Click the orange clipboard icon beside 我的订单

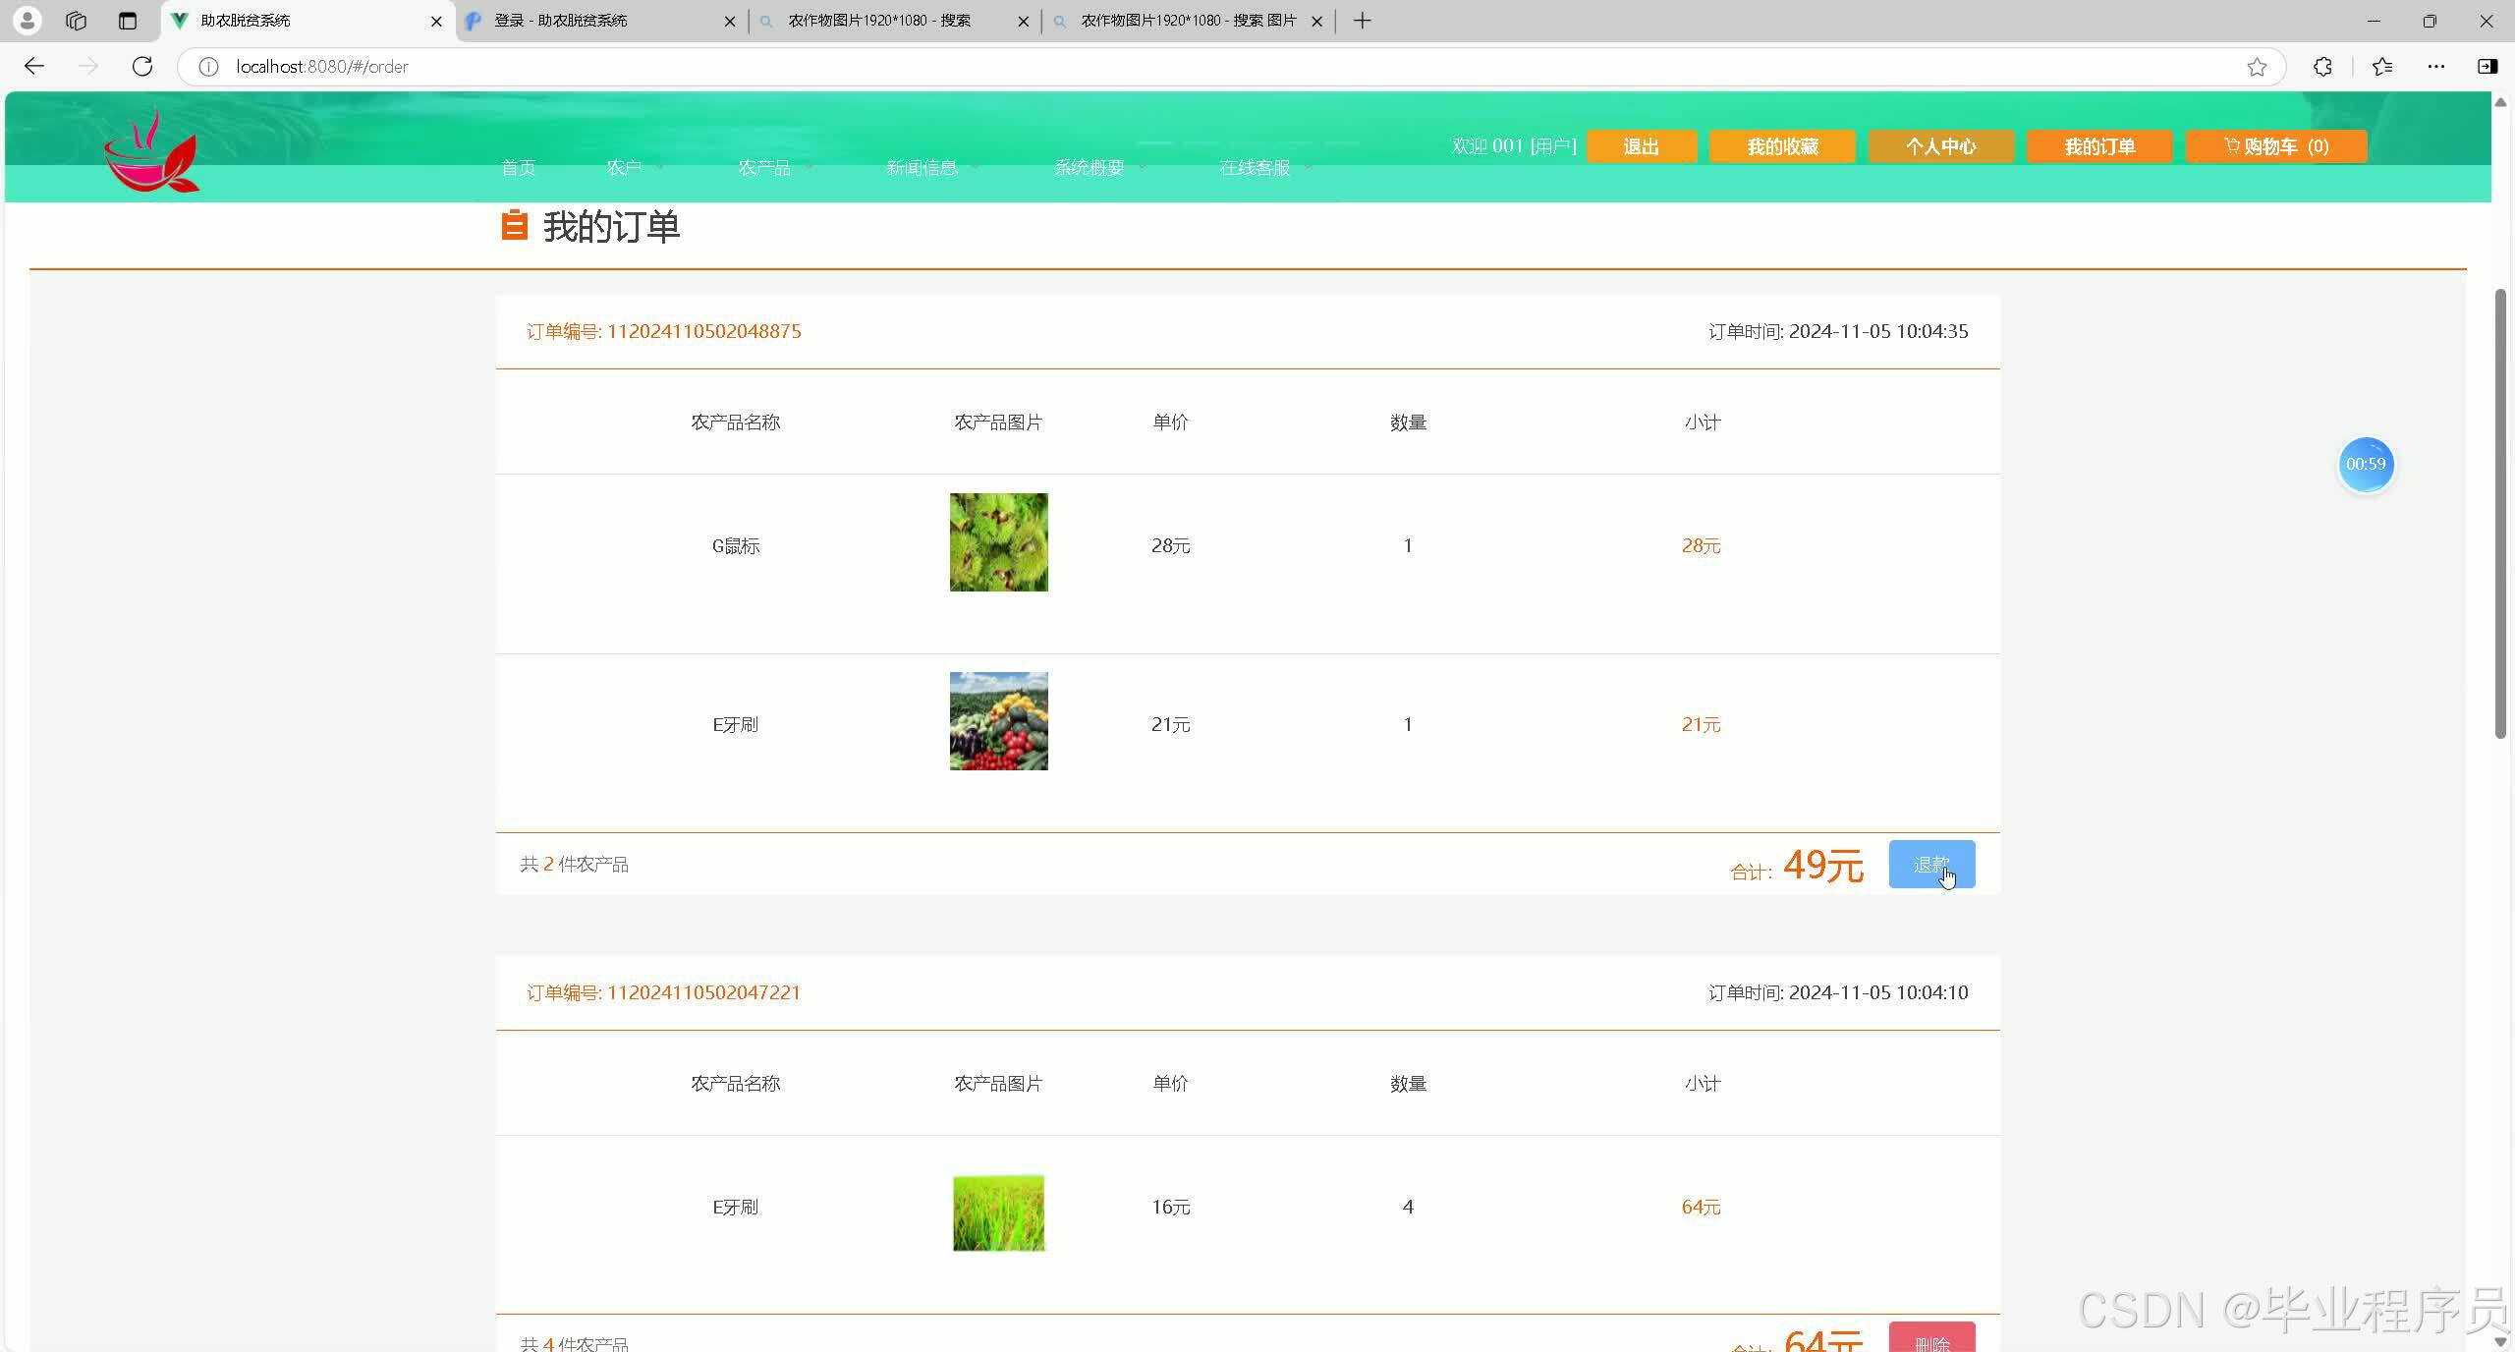coord(514,225)
